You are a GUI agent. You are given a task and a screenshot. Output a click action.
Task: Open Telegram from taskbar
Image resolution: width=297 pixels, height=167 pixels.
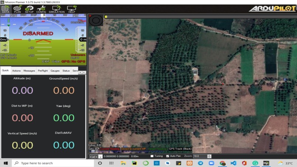tap(200, 163)
